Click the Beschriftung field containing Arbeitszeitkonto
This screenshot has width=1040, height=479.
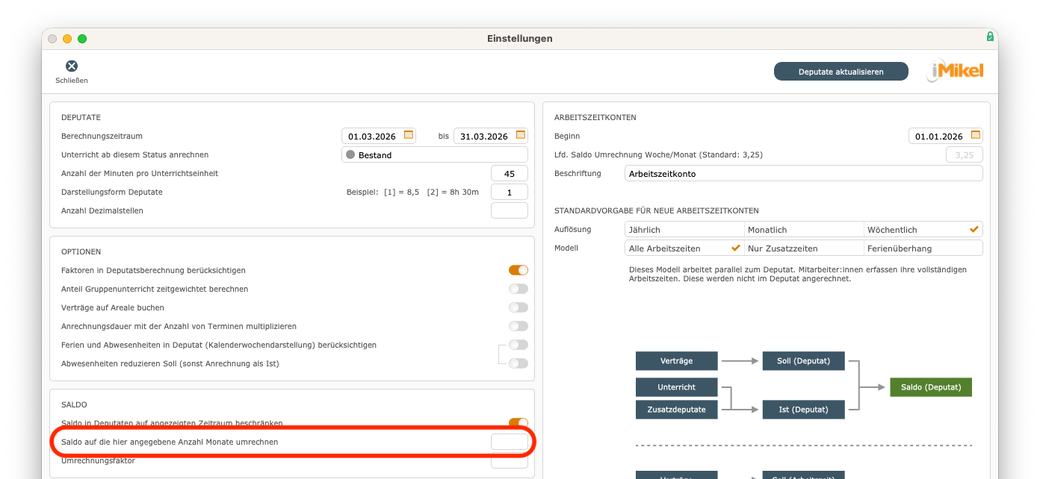coord(803,173)
